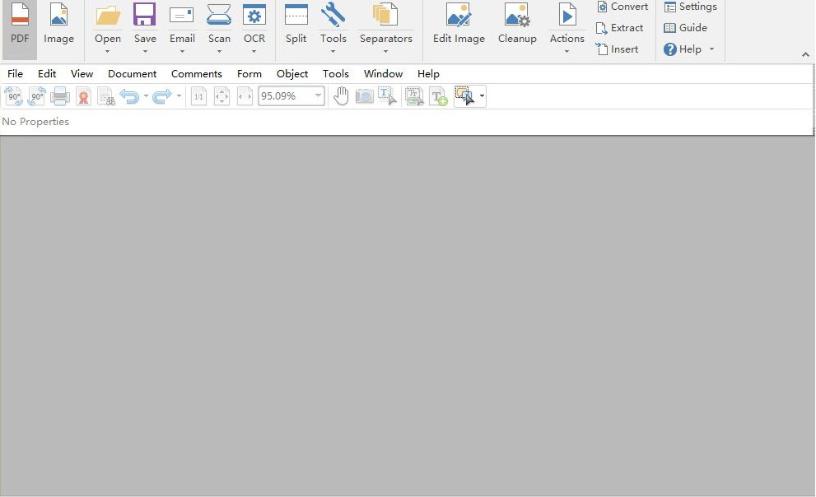
Task: Click the blue Undo arrow
Action: (x=129, y=96)
